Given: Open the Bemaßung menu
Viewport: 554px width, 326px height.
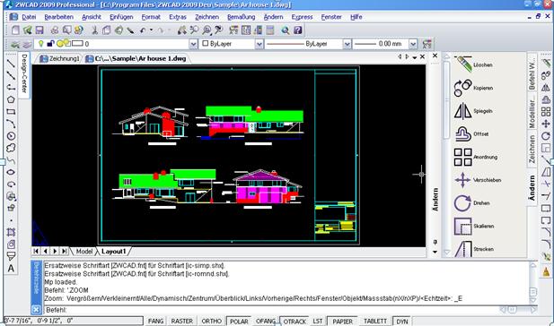Looking at the screenshot, I should click(241, 17).
